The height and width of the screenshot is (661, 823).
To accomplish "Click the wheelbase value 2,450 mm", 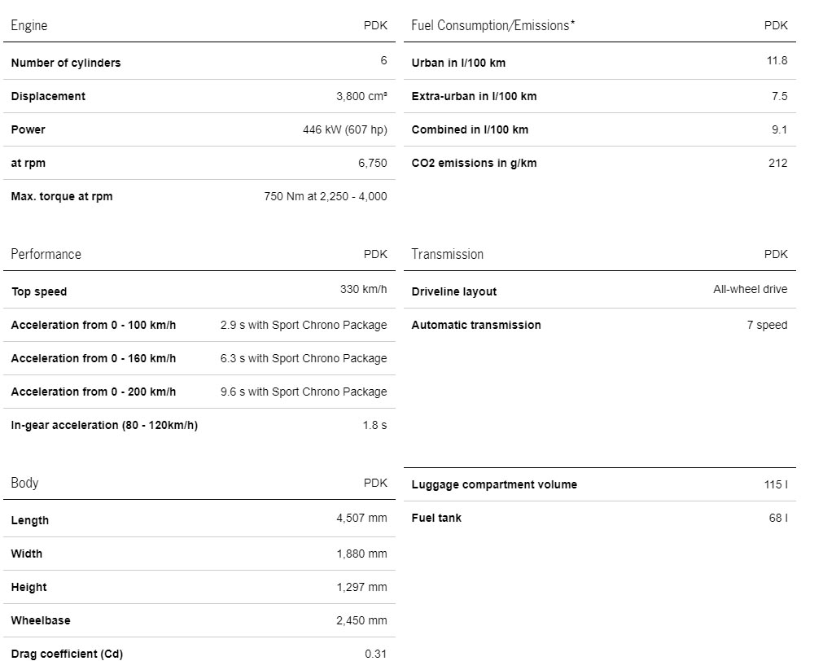I will click(x=361, y=620).
